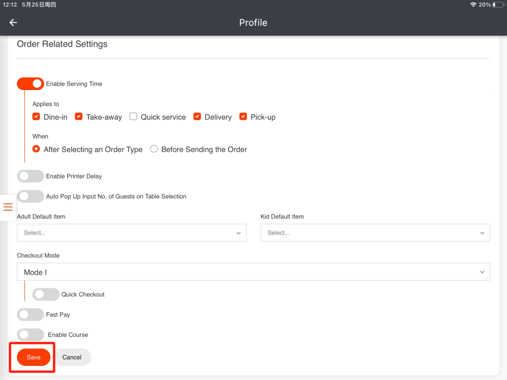The image size is (507, 380).
Task: Turn on Enable Printer Delay
Action: click(30, 176)
